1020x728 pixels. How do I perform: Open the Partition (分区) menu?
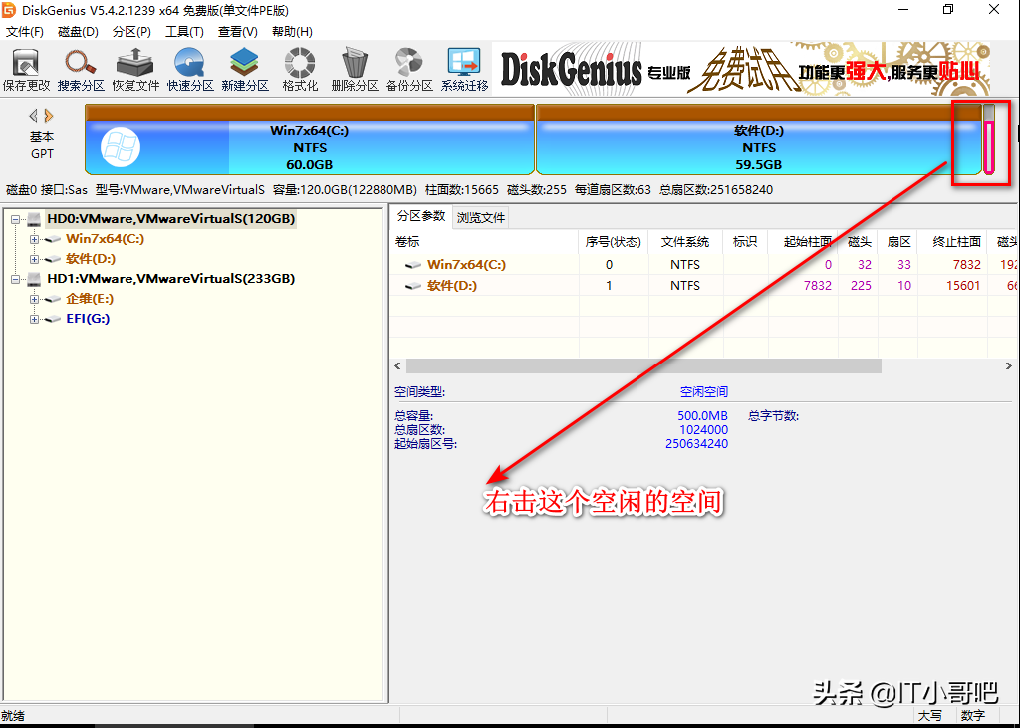132,31
